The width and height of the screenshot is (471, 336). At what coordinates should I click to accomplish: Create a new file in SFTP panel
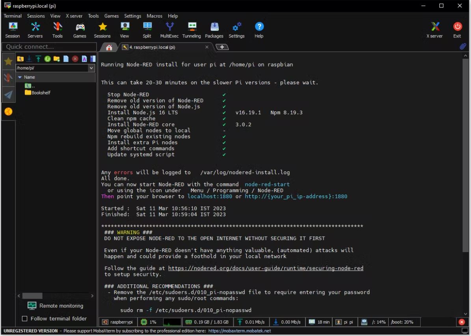[66, 59]
